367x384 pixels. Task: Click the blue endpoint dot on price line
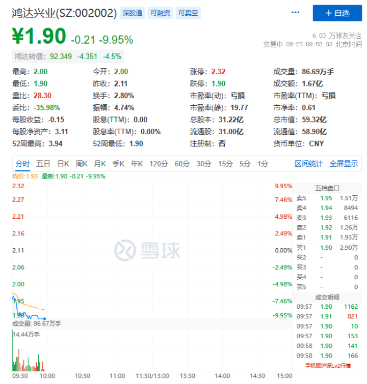click(x=44, y=318)
